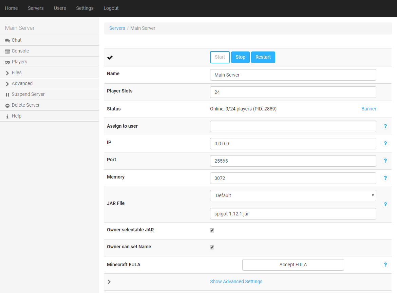Expand the Files section in sidebar
The height and width of the screenshot is (293, 397).
[16, 72]
